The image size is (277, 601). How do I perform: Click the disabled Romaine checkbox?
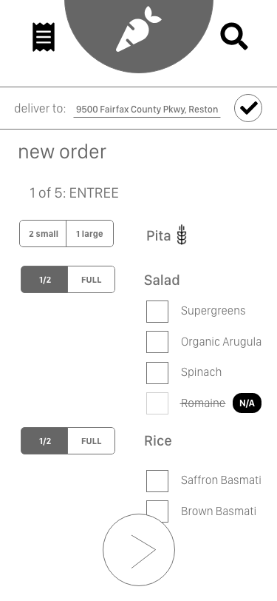[157, 403]
